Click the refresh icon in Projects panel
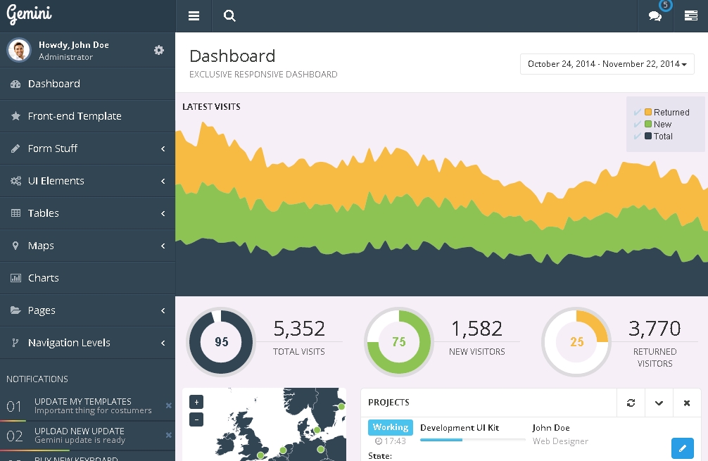This screenshot has height=461, width=708. click(631, 403)
